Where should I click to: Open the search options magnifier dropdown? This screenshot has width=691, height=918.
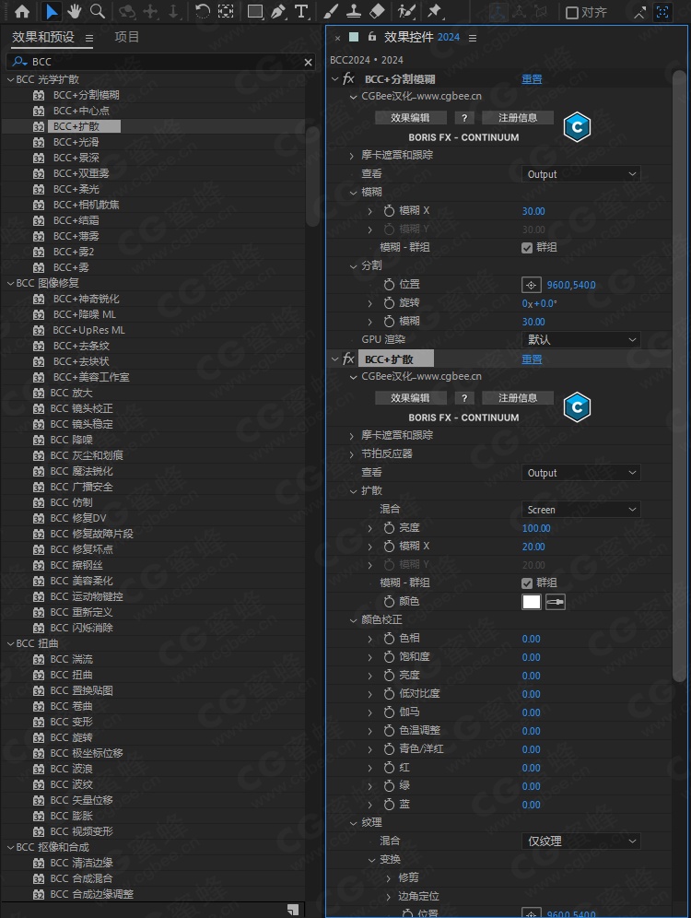[x=19, y=62]
